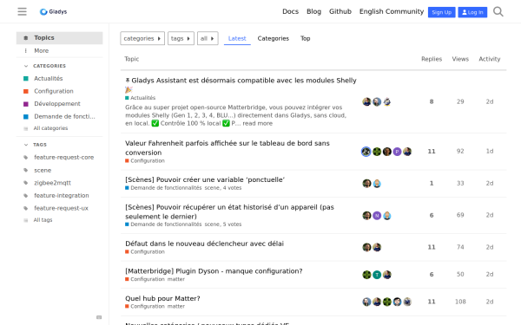Open the tags filter dropdown

click(x=181, y=38)
